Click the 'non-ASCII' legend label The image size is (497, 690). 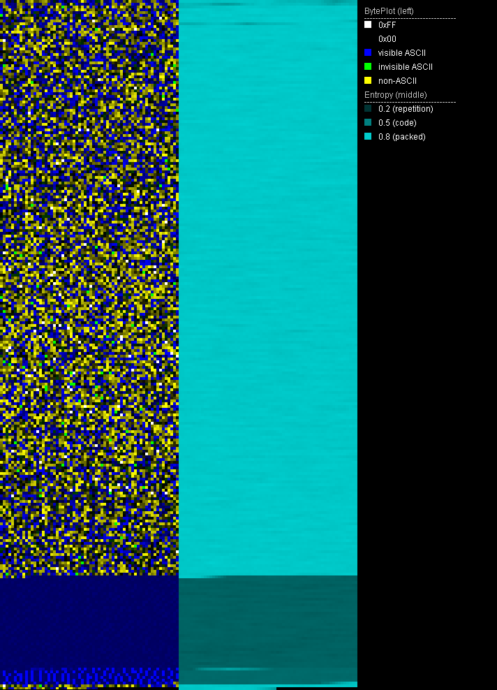pyautogui.click(x=397, y=81)
